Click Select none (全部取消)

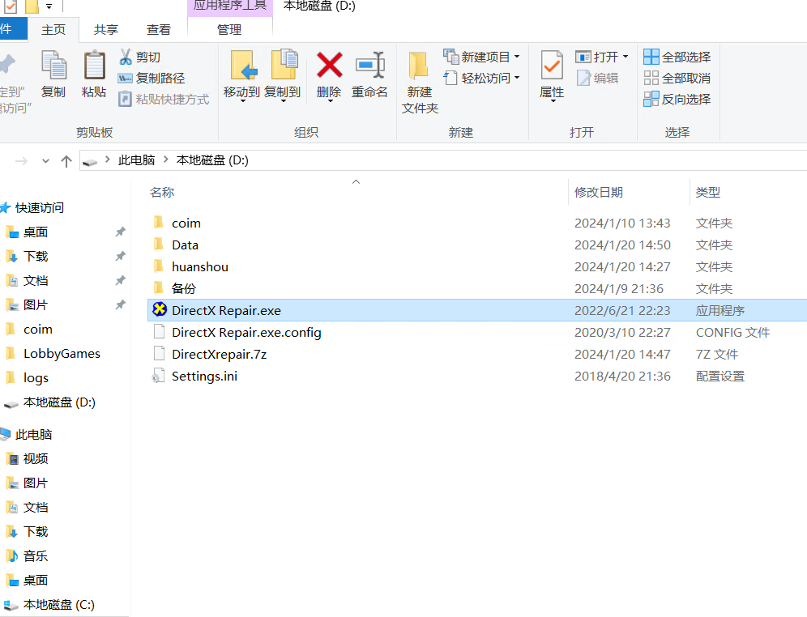point(677,79)
